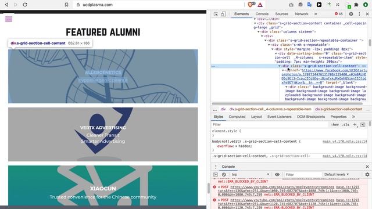372x209 pixels.
Task: Collapse the anchor href node
Action: coord(283,70)
